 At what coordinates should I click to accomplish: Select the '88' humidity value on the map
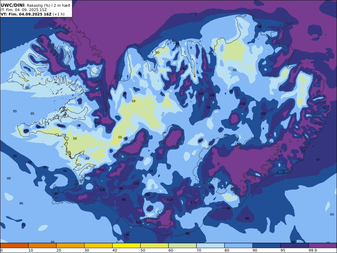[235, 70]
